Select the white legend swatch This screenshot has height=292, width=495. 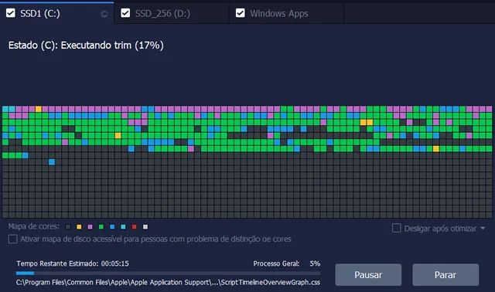[145, 227]
